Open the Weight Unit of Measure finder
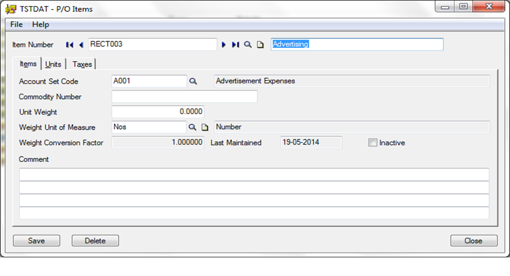Viewport: 510px width, 276px height. pyautogui.click(x=192, y=127)
